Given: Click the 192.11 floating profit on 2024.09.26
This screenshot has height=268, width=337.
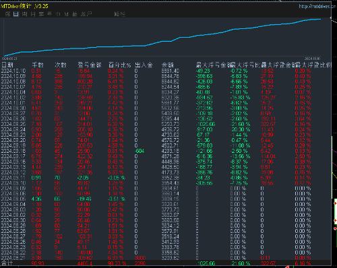Looking at the screenshot, I should coord(268,119).
